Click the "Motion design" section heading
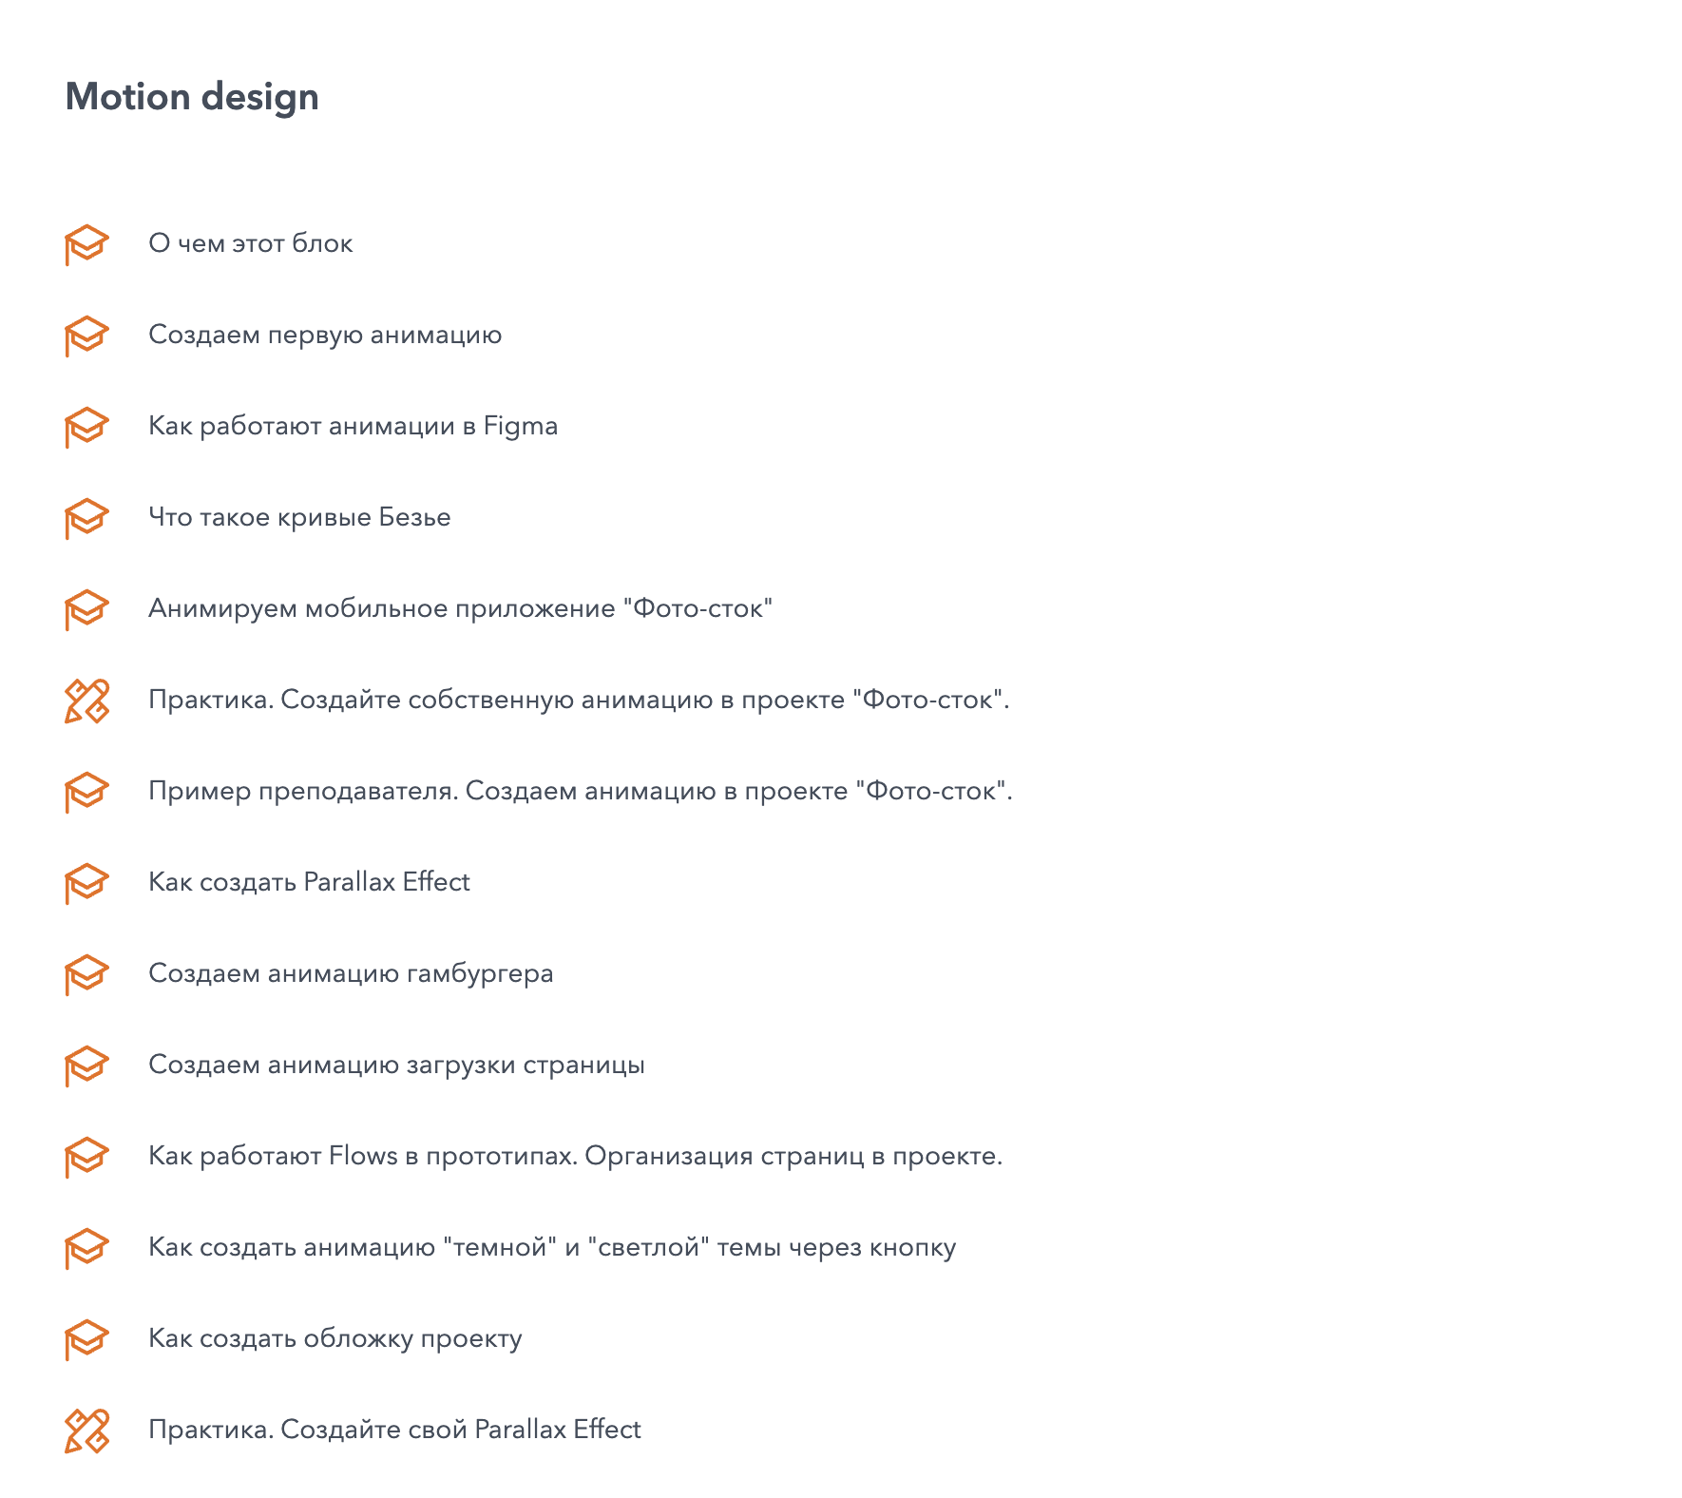This screenshot has height=1498, width=1682. (x=192, y=97)
